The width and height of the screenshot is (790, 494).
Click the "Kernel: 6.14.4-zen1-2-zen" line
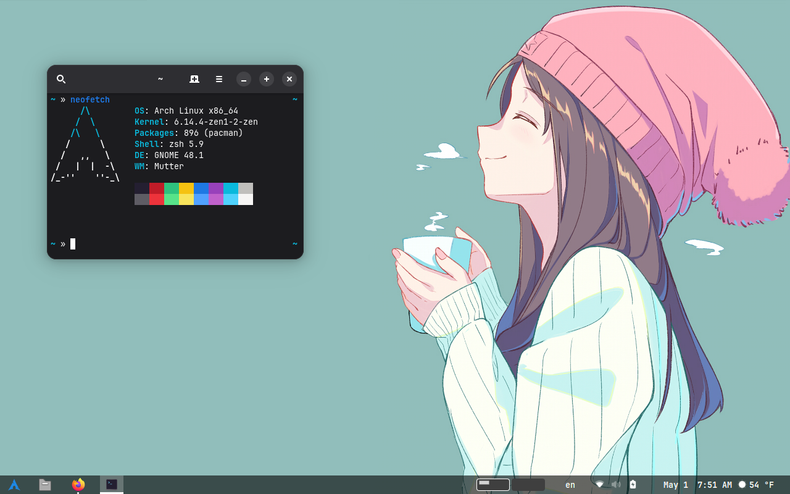(196, 122)
